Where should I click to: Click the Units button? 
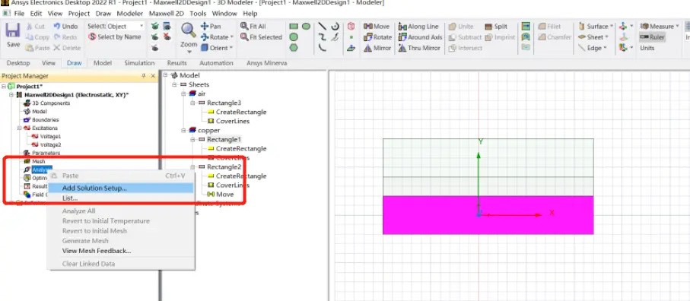click(647, 49)
